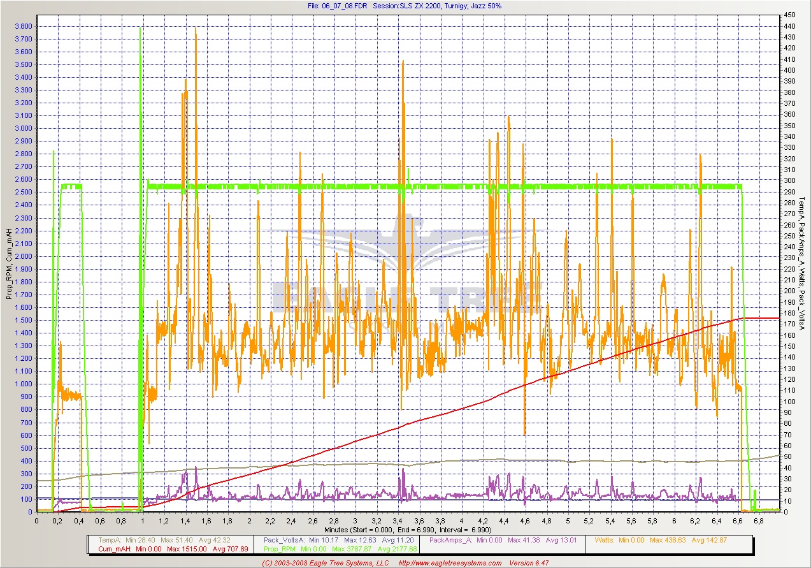The image size is (811, 568).
Task: Click the "6,8" tick label on the Minutes axis
Action: (x=759, y=520)
